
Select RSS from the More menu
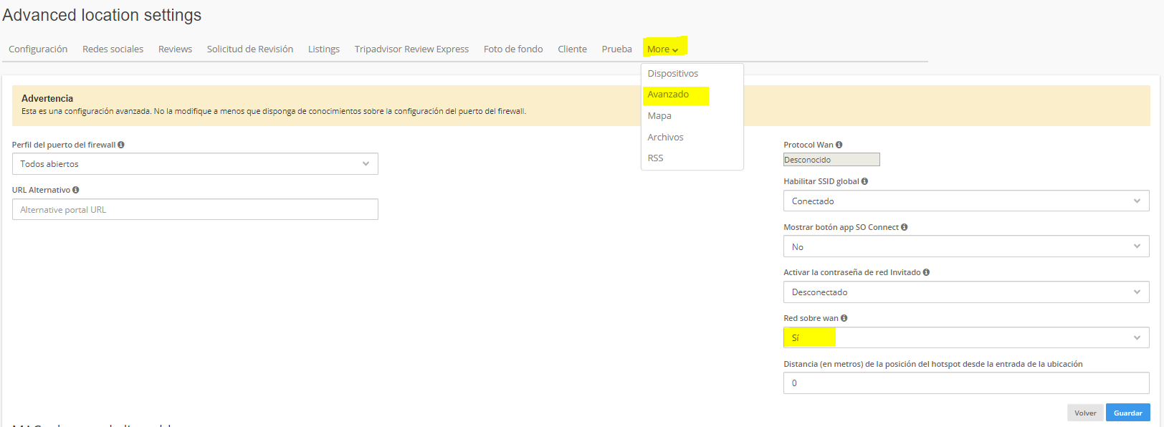pos(655,158)
